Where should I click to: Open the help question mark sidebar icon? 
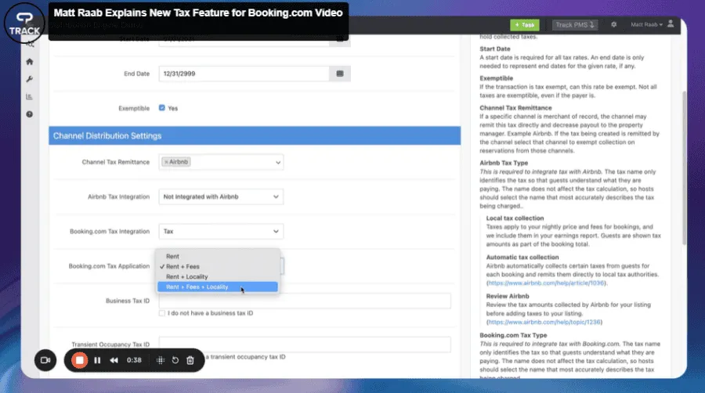tap(30, 114)
